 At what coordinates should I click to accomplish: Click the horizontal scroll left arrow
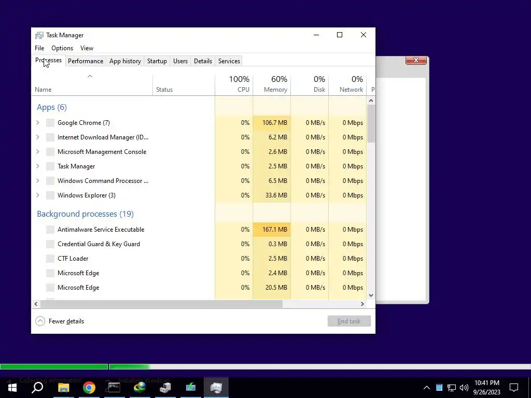[x=36, y=304]
